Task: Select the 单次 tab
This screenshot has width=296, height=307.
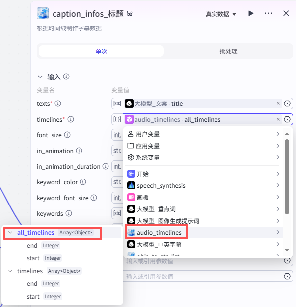Action: 101,51
